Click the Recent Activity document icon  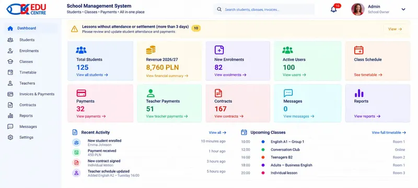75,132
